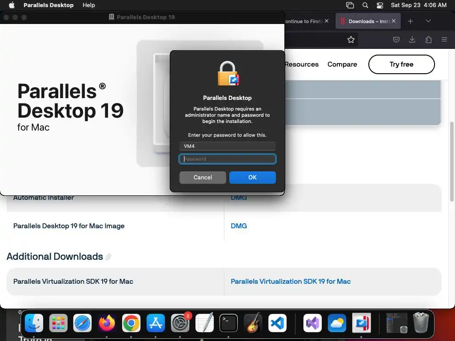Open Spotlight search in the menu bar
Screen dimensions: 455x341
[365, 5]
